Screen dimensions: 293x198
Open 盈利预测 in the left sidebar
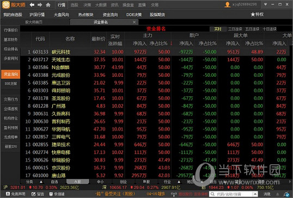(11, 128)
